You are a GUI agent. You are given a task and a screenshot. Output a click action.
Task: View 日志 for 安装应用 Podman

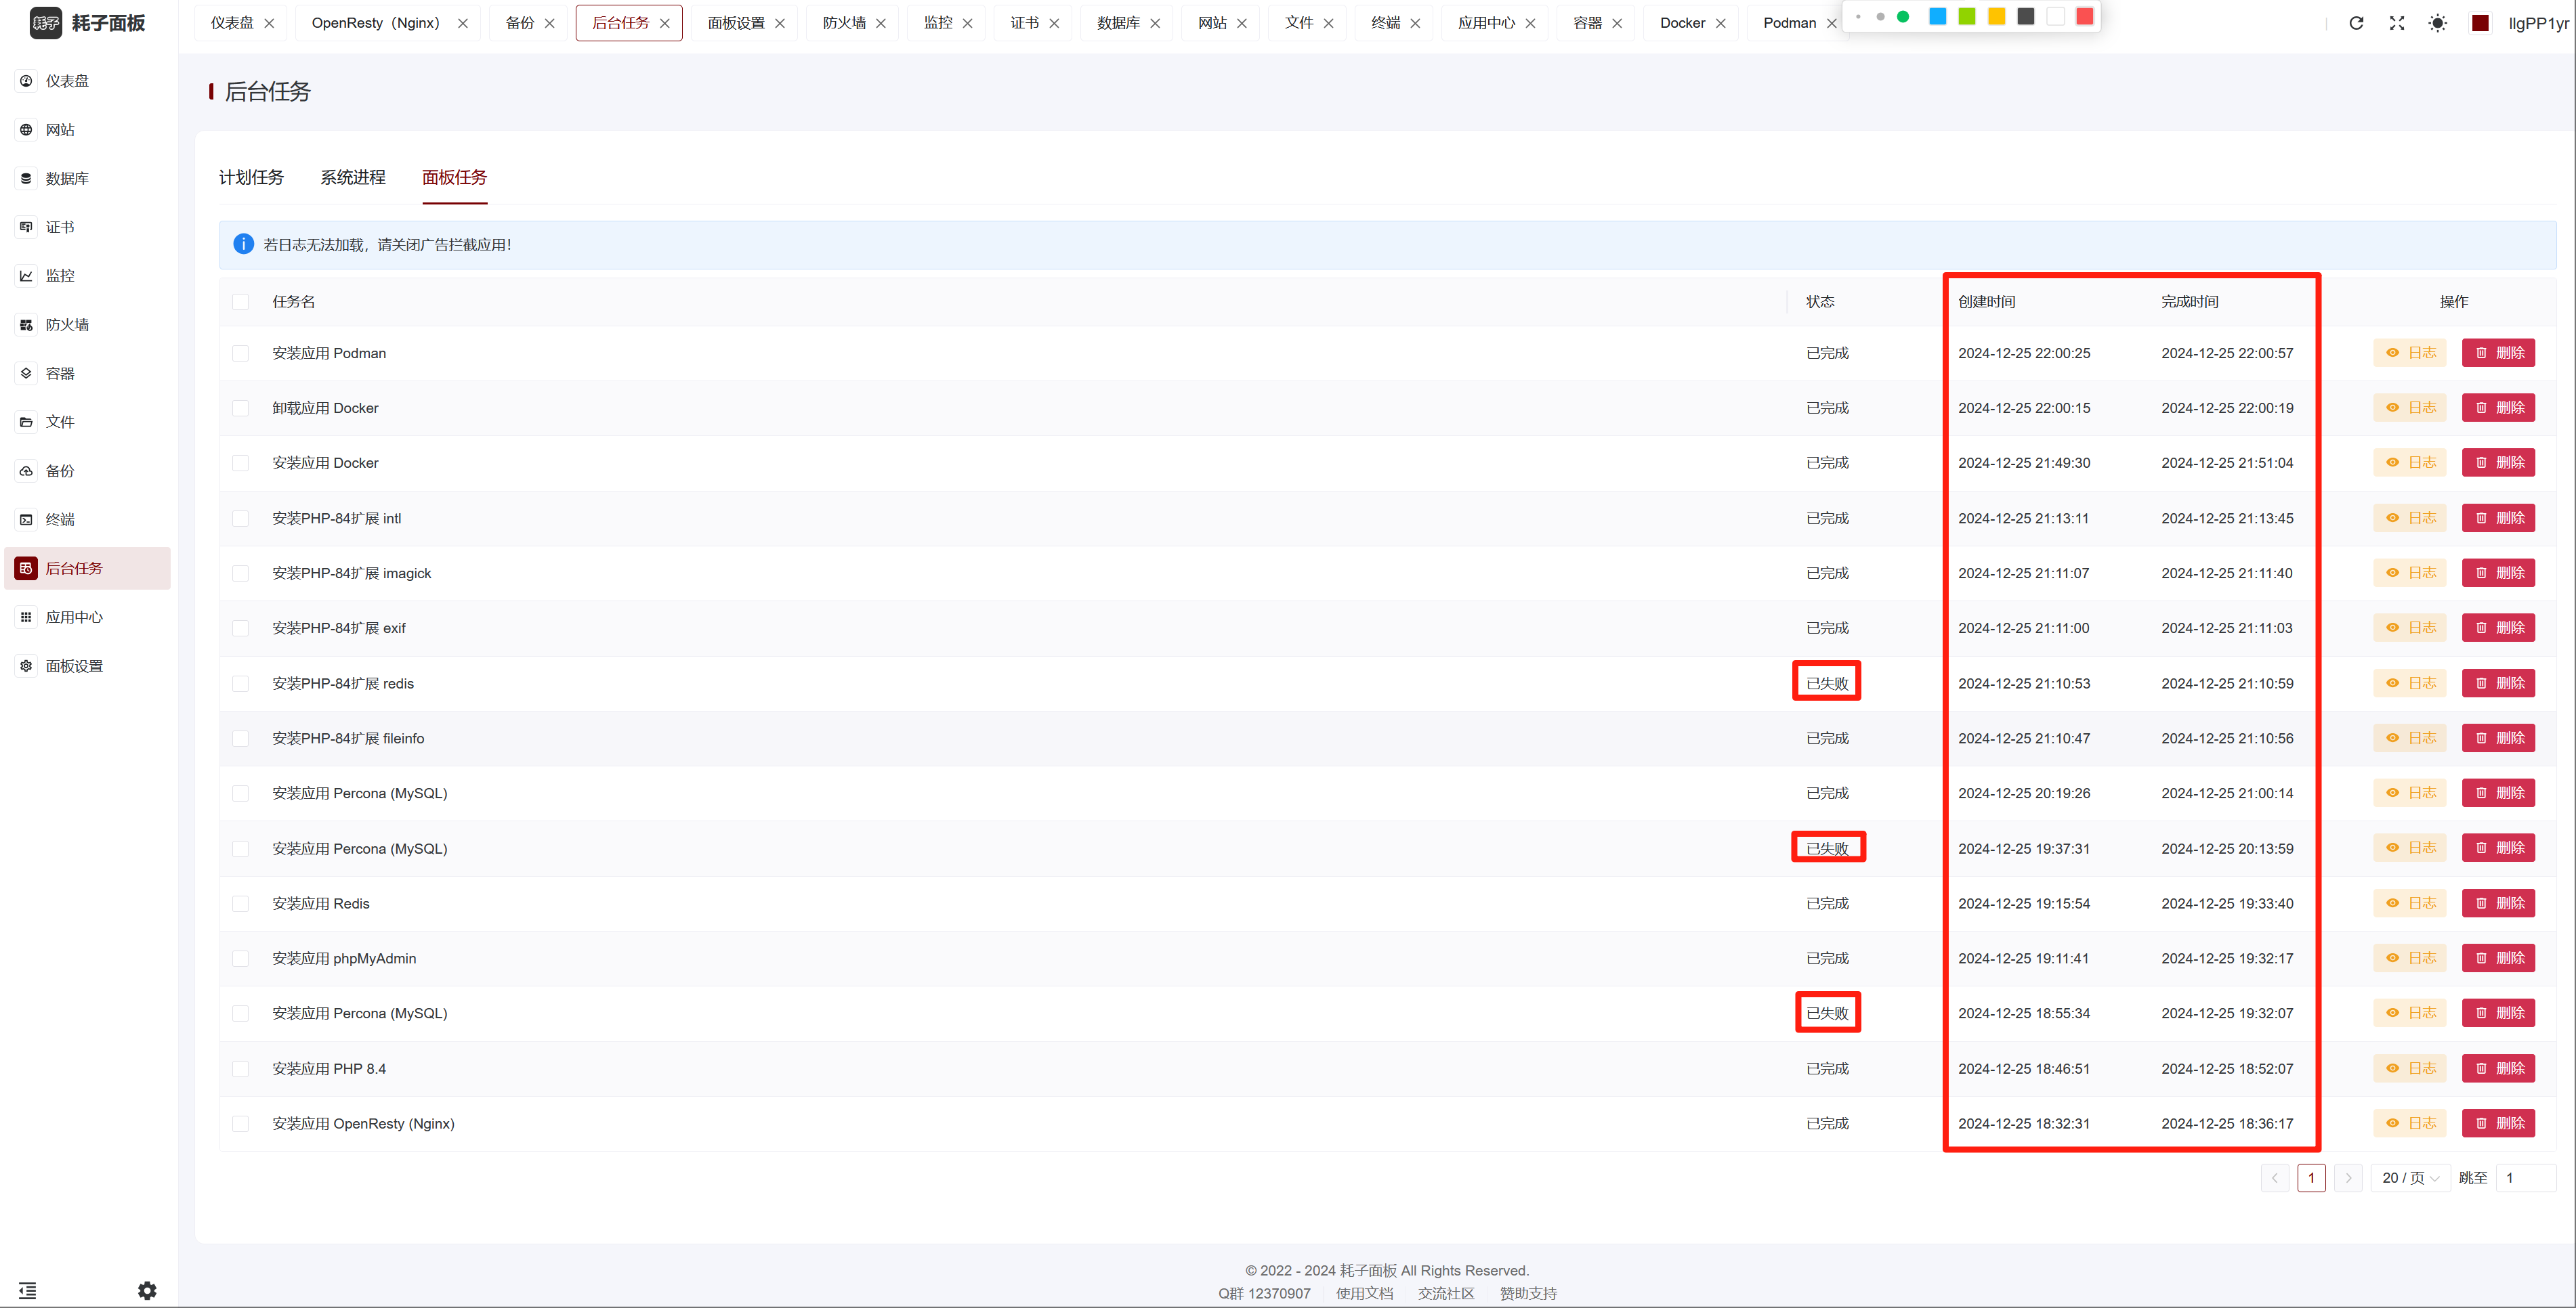pos(2410,353)
